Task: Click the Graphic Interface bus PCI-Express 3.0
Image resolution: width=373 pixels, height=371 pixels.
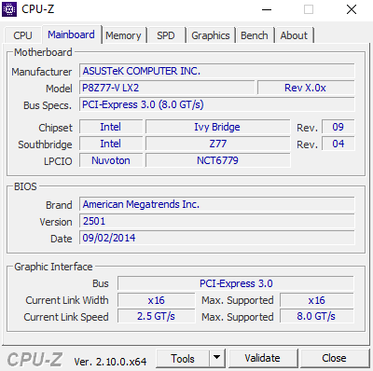Action: click(x=236, y=283)
